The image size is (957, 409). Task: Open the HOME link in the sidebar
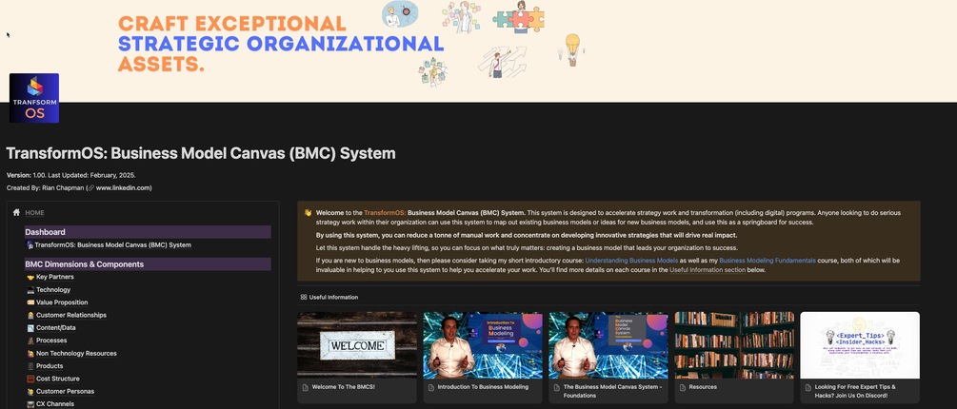pos(35,213)
